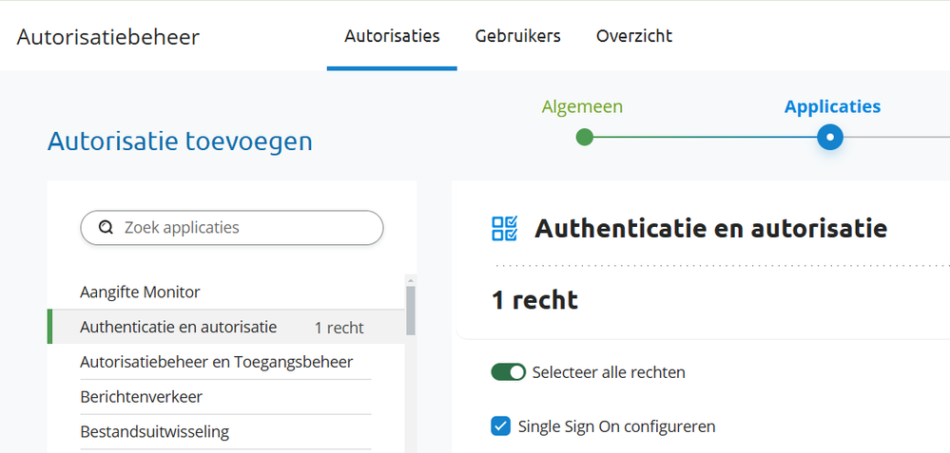Open Autorisatiebeheer en Toegangsbeheer application
Image resolution: width=950 pixels, height=453 pixels.
pos(217,362)
